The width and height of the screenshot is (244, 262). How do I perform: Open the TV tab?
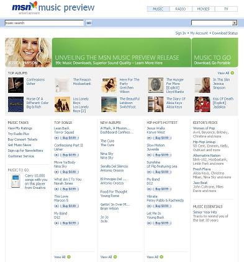[x=226, y=9]
